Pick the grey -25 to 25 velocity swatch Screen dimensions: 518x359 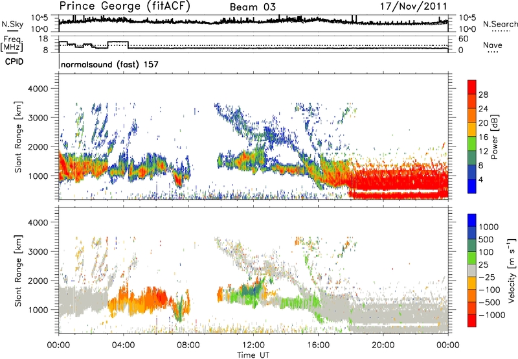coord(472,271)
